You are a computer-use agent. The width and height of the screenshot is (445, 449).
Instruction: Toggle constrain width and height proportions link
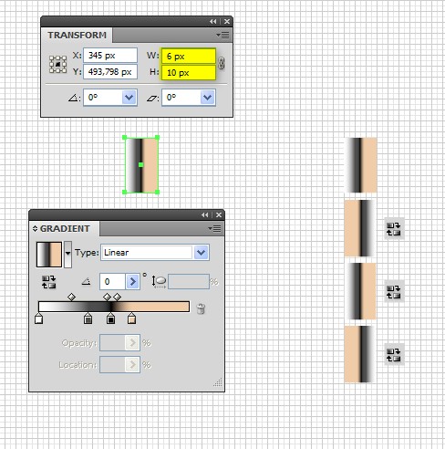coord(222,63)
